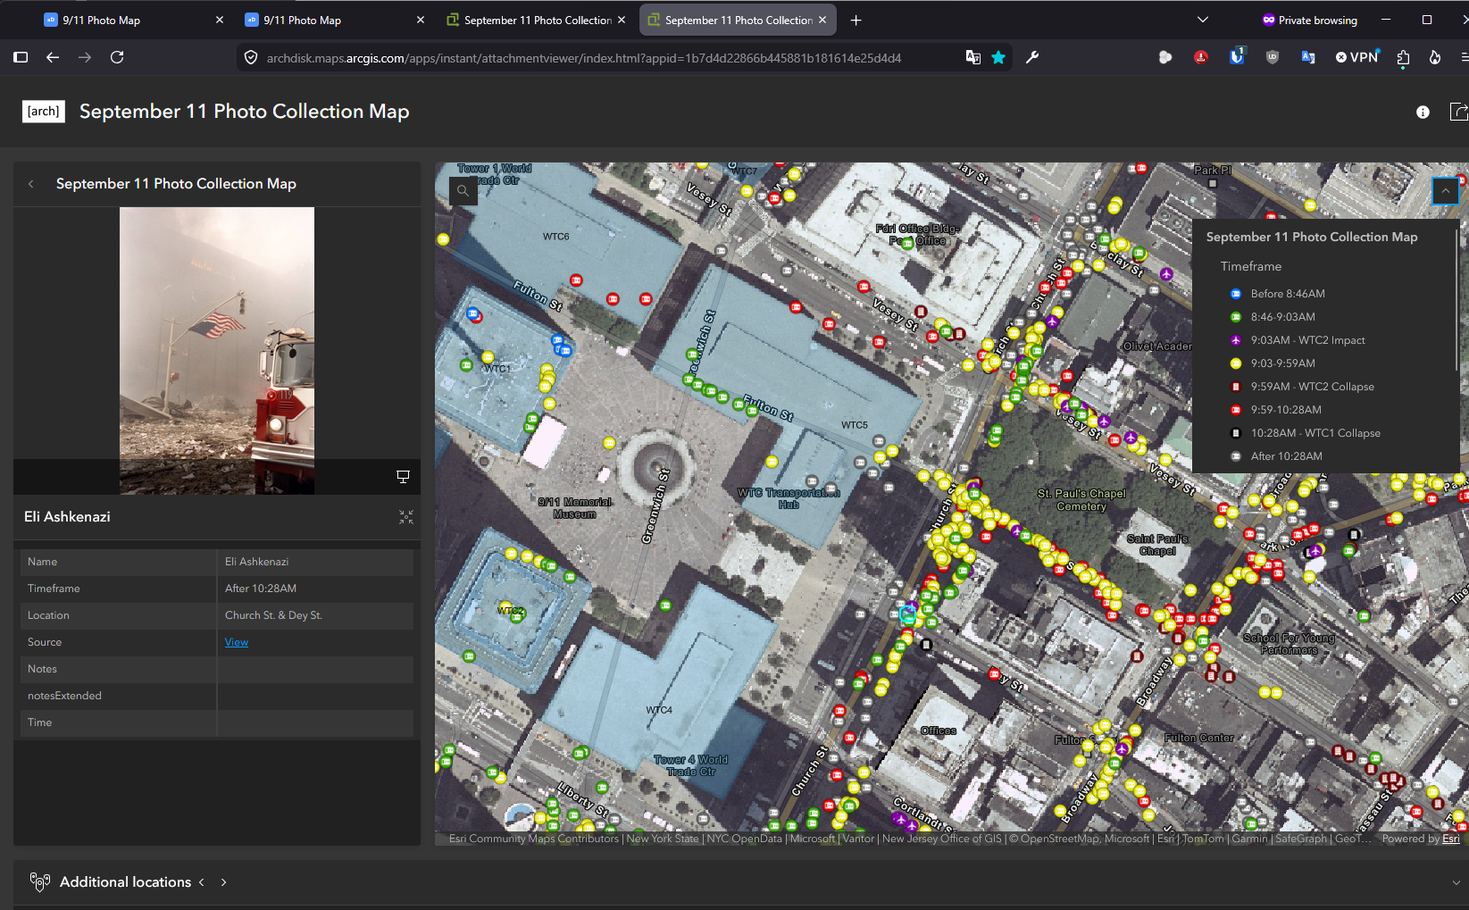This screenshot has height=910, width=1469.
Task: Click the address bar URL field
Action: 584,58
